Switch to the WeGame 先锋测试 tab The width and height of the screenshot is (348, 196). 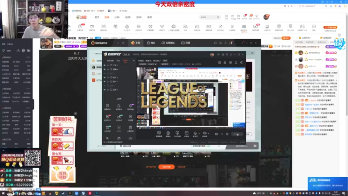[168, 43]
